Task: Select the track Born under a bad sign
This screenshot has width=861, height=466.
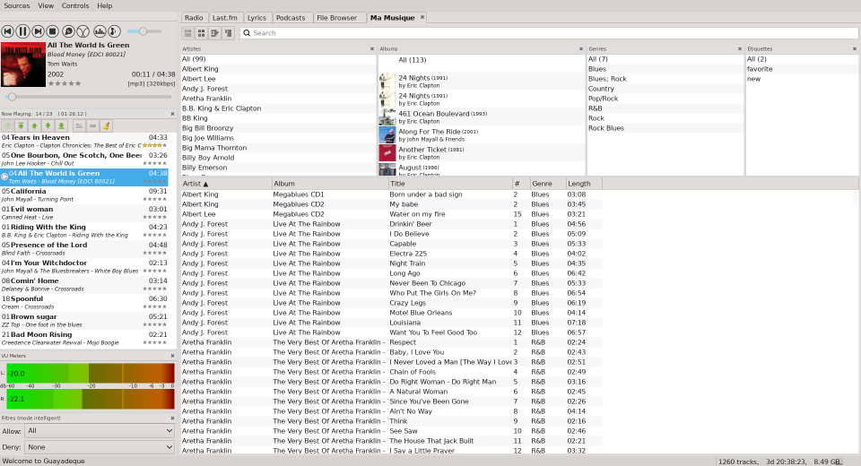Action: point(392,194)
